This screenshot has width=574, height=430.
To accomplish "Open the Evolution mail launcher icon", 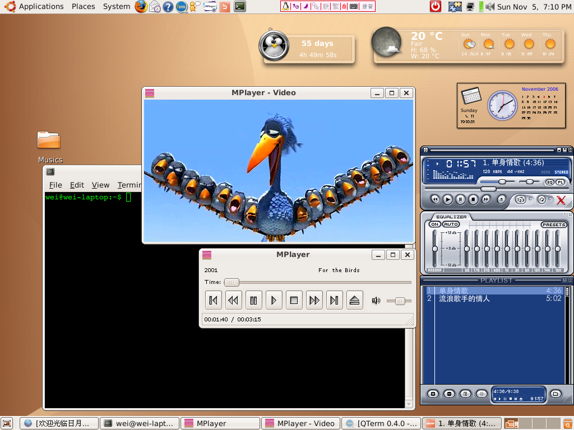I will tap(155, 7).
